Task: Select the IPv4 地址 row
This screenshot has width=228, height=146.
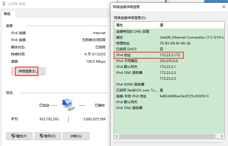Action: point(169,55)
